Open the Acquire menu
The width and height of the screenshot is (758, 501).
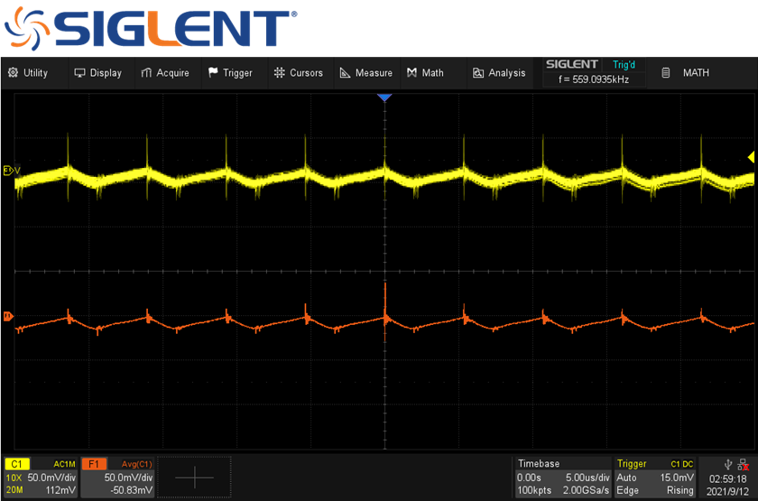coord(165,73)
